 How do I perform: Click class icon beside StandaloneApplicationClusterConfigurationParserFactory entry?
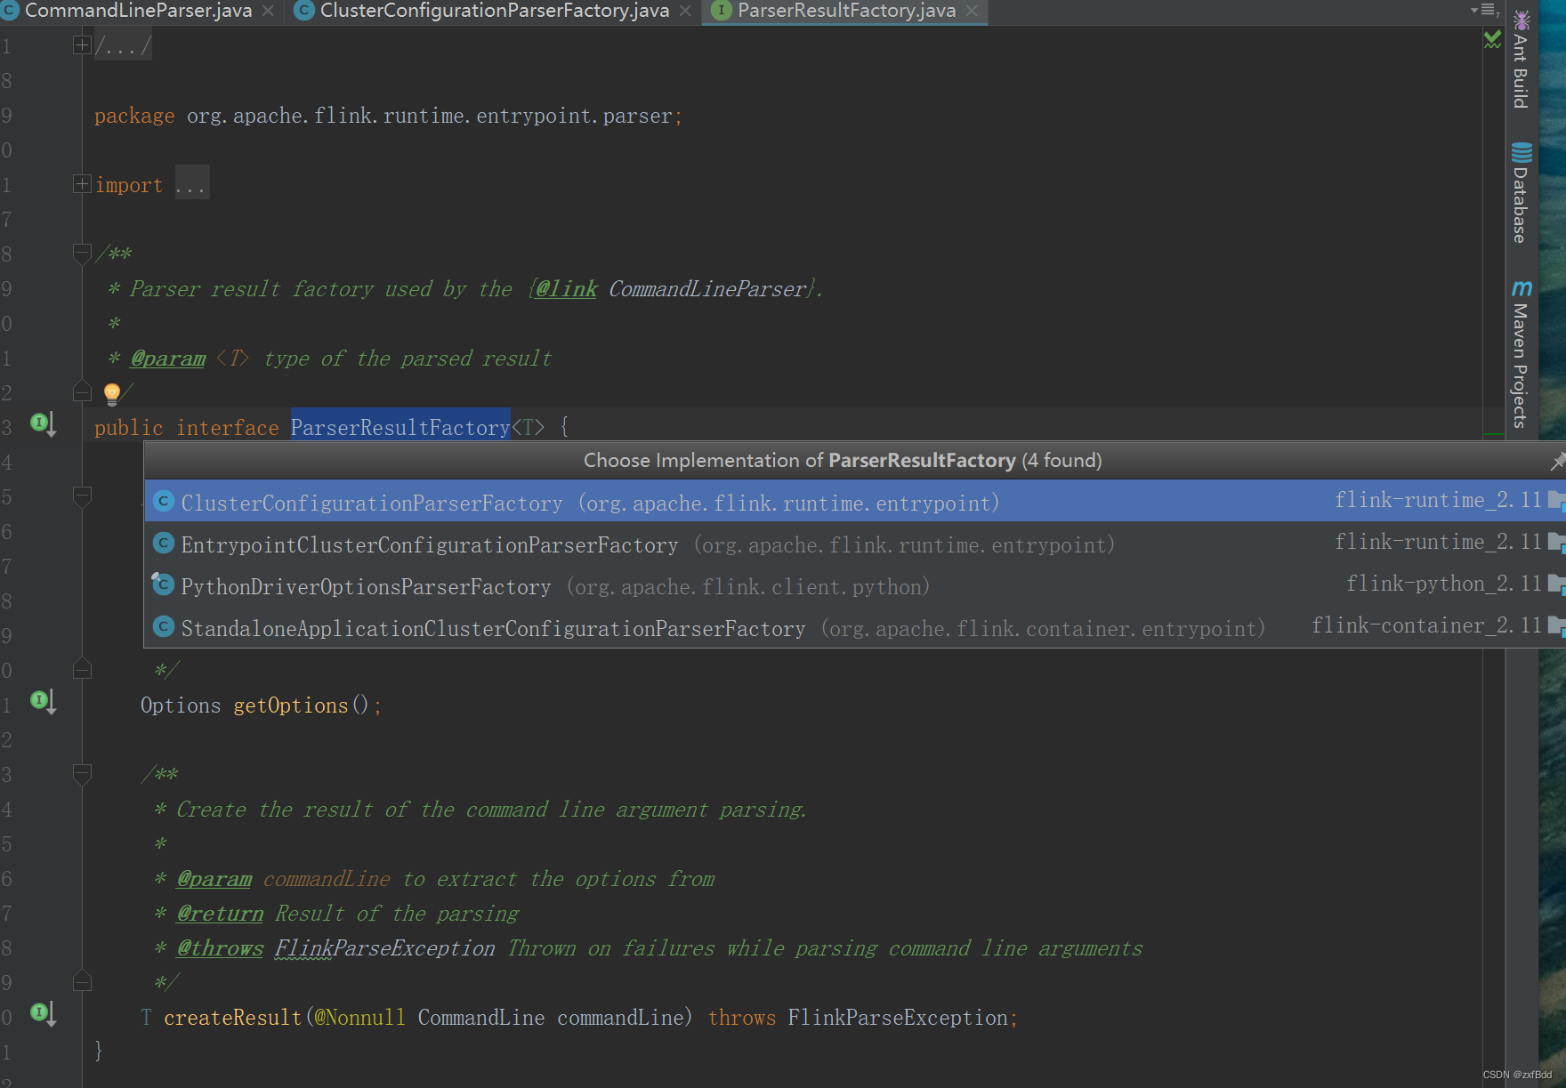pos(163,626)
